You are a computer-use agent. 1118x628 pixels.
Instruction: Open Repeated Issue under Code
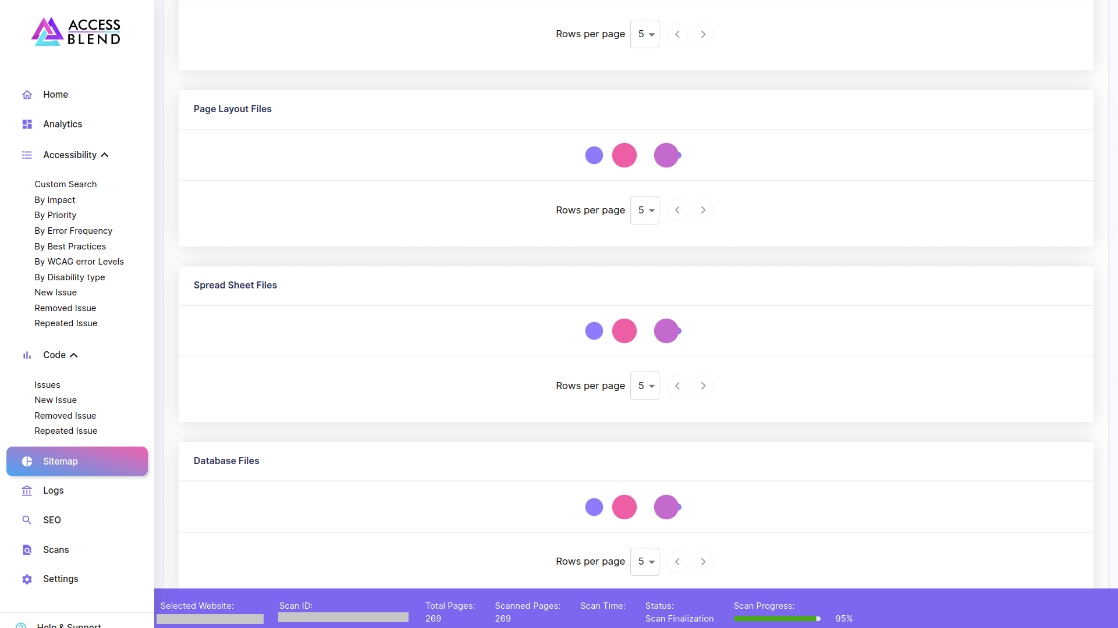(66, 431)
